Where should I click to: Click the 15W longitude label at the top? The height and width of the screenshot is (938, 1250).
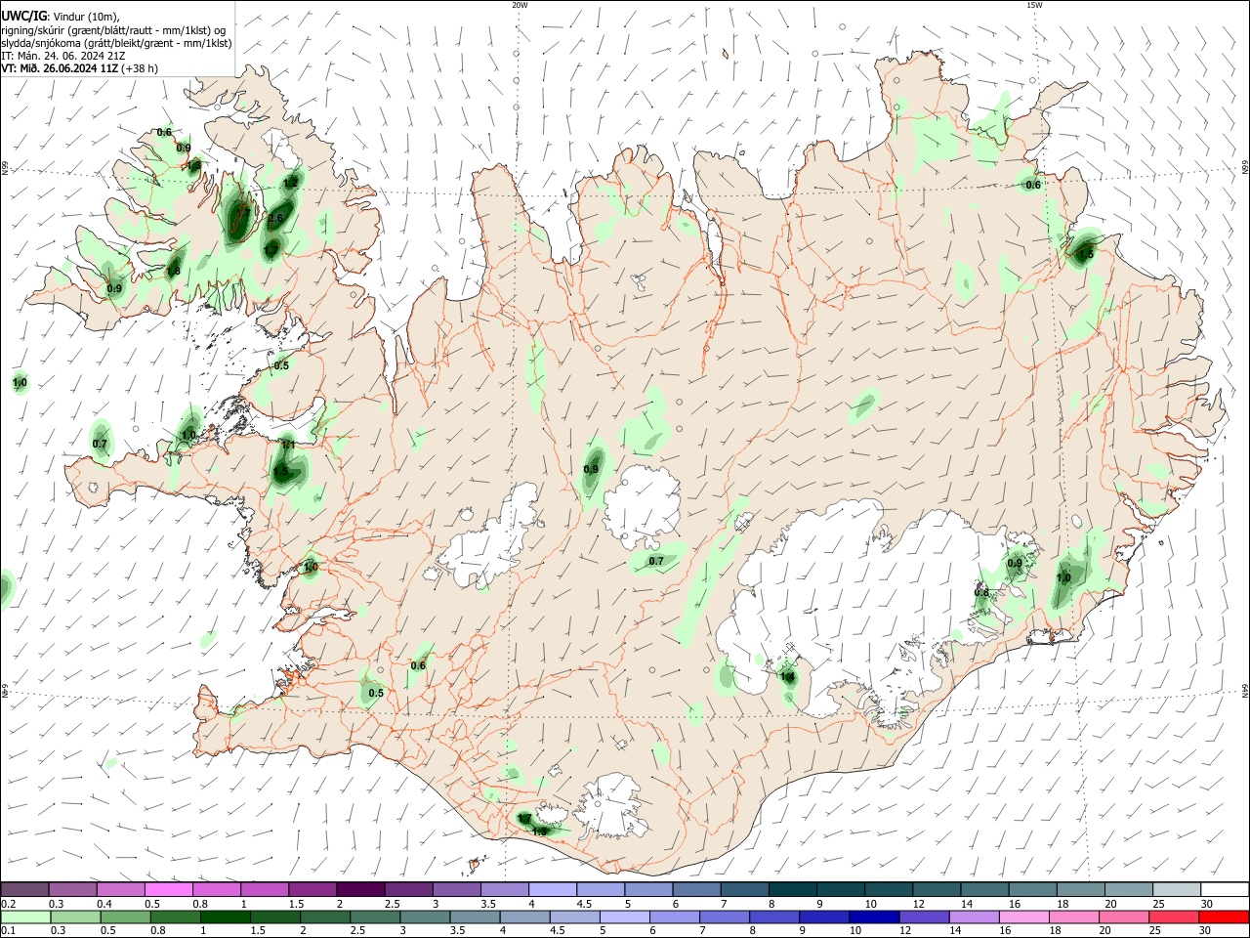tap(1034, 5)
